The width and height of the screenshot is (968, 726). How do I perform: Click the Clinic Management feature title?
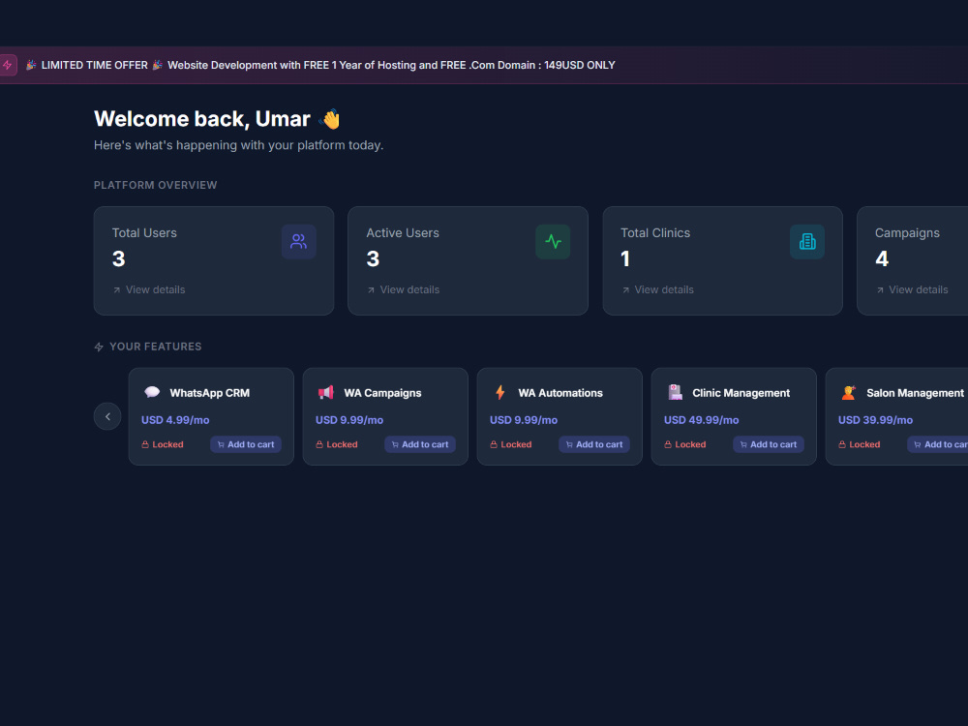tap(741, 393)
